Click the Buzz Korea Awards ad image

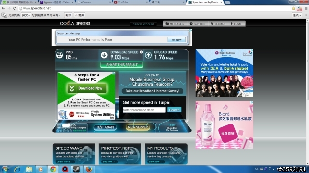click(x=224, y=73)
